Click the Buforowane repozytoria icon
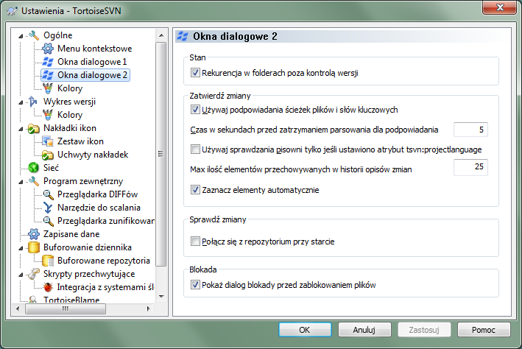The image size is (522, 349). 48,261
